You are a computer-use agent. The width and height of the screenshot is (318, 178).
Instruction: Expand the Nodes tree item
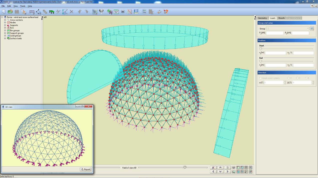[x=5, y=22]
